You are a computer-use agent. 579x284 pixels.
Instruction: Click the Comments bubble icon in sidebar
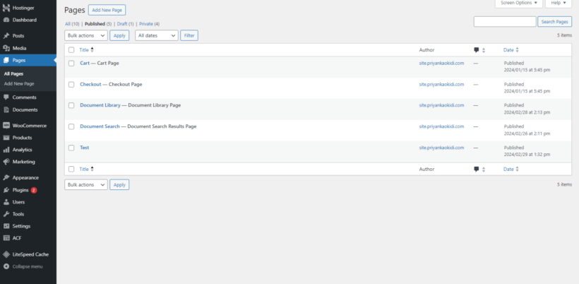(6, 97)
